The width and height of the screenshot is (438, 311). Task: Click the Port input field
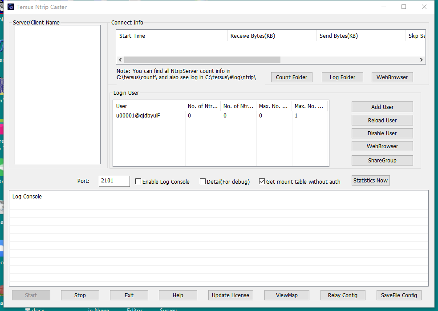pyautogui.click(x=114, y=181)
